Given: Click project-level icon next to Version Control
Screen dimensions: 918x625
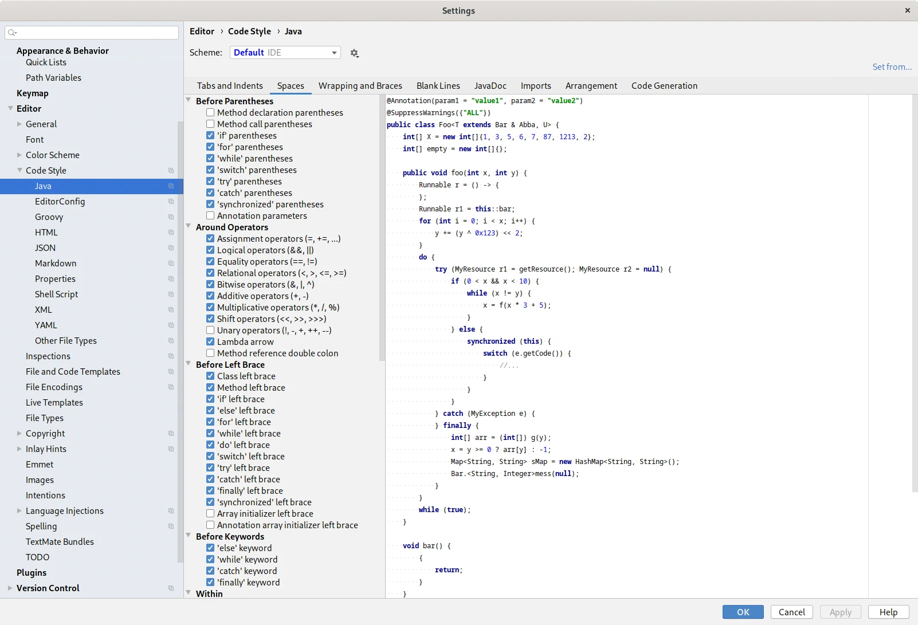Looking at the screenshot, I should (x=171, y=588).
